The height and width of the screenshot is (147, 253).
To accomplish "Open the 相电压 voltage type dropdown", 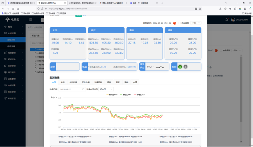I will (x=106, y=89).
